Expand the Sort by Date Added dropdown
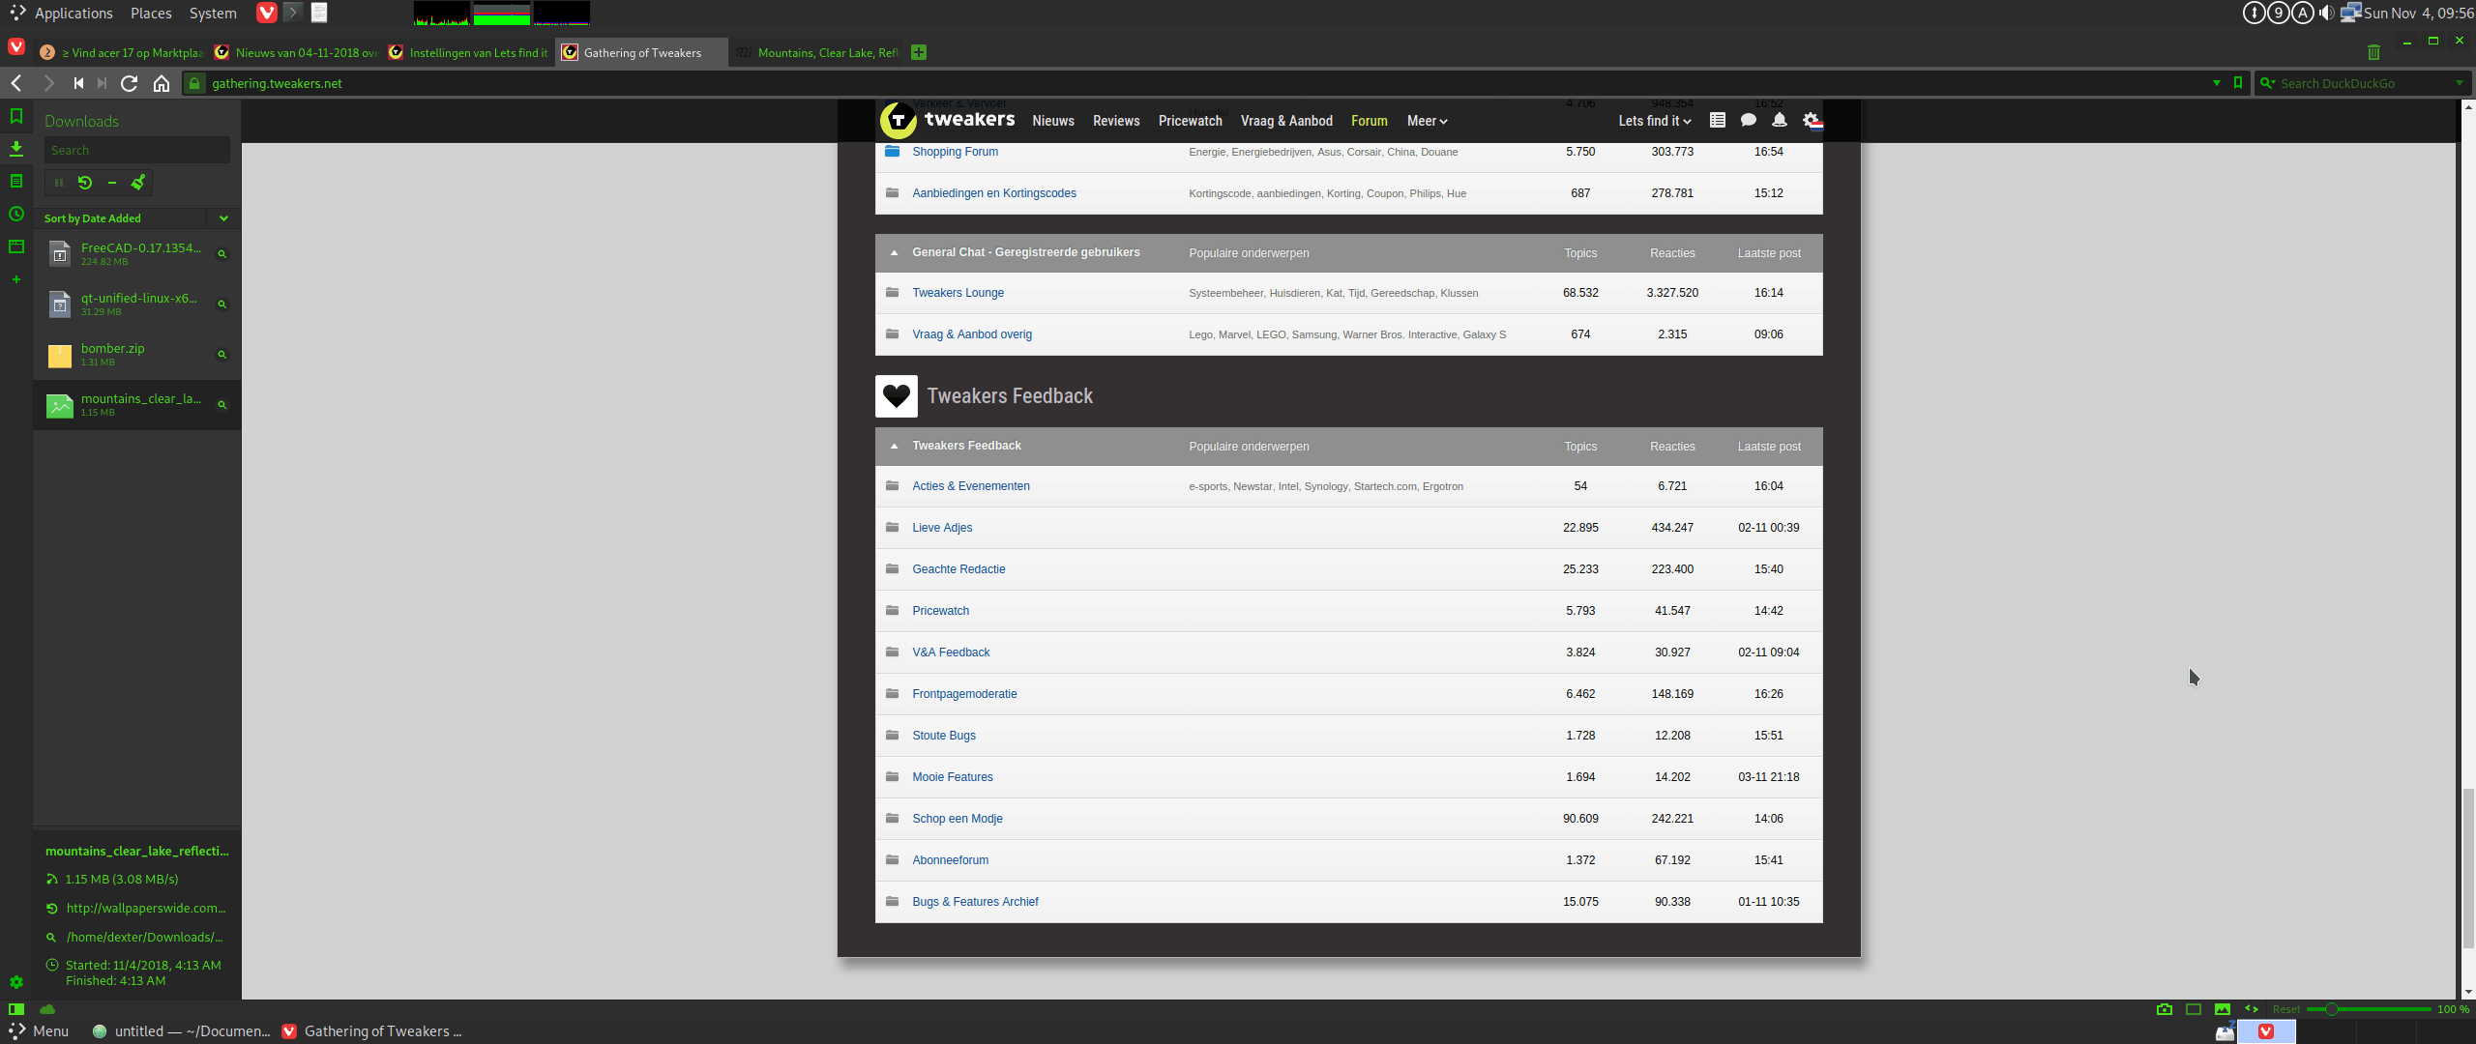 [223, 218]
